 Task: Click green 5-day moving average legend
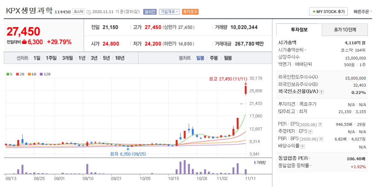click(9, 74)
